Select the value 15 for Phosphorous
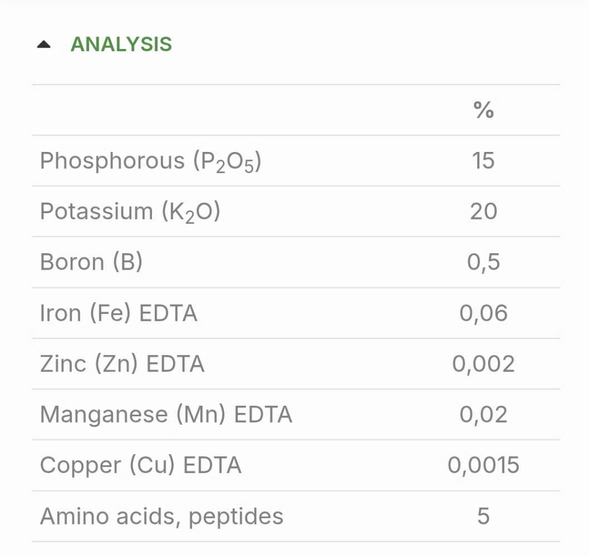Screen dimensions: 589x556 click(x=484, y=161)
